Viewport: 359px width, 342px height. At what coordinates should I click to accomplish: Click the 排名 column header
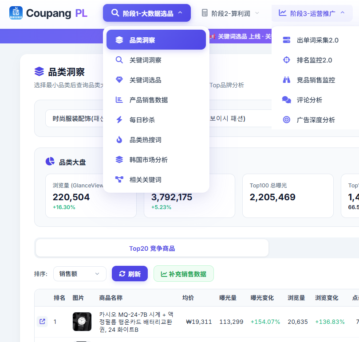59,298
